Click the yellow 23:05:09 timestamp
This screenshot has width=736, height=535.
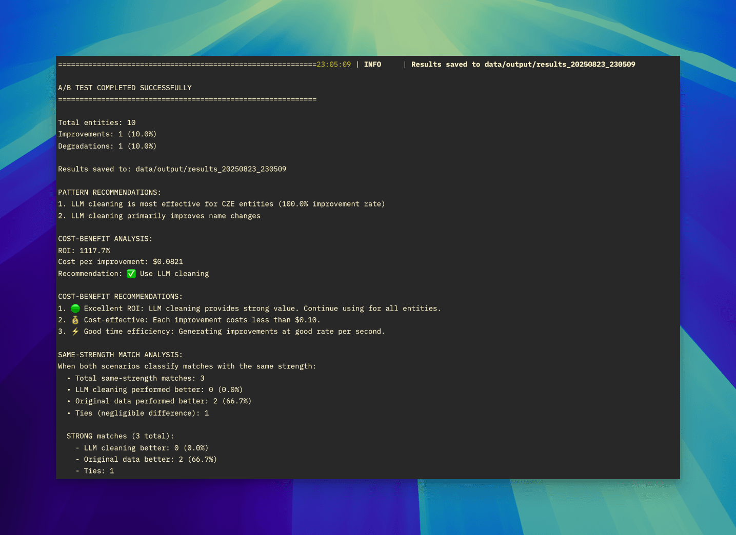[333, 64]
